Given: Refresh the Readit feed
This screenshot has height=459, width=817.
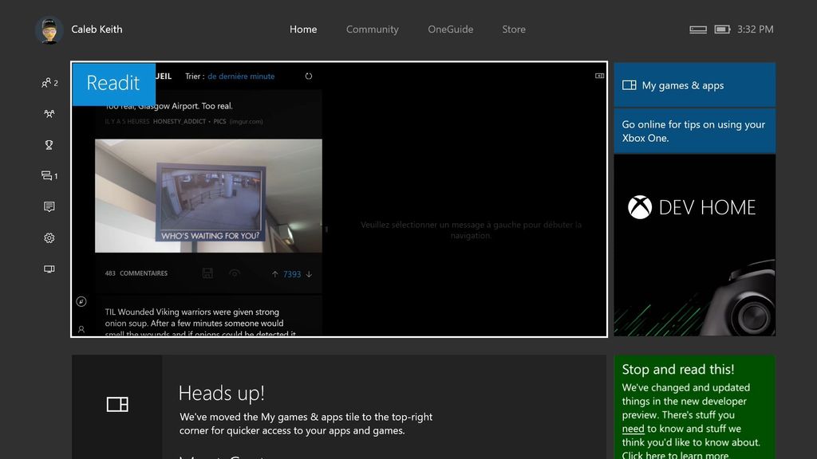Looking at the screenshot, I should [x=309, y=76].
